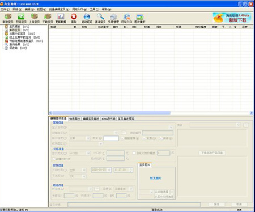The height and width of the screenshot is (212, 255).
Task: Click the ellipsis button beside 店铺类目
Action: pos(124,133)
